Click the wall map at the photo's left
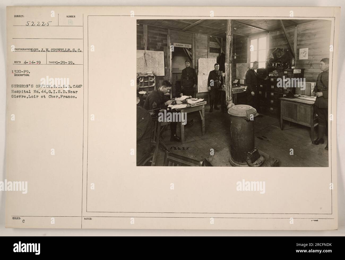Viewport: 345px width, 260px height. pos(150,63)
